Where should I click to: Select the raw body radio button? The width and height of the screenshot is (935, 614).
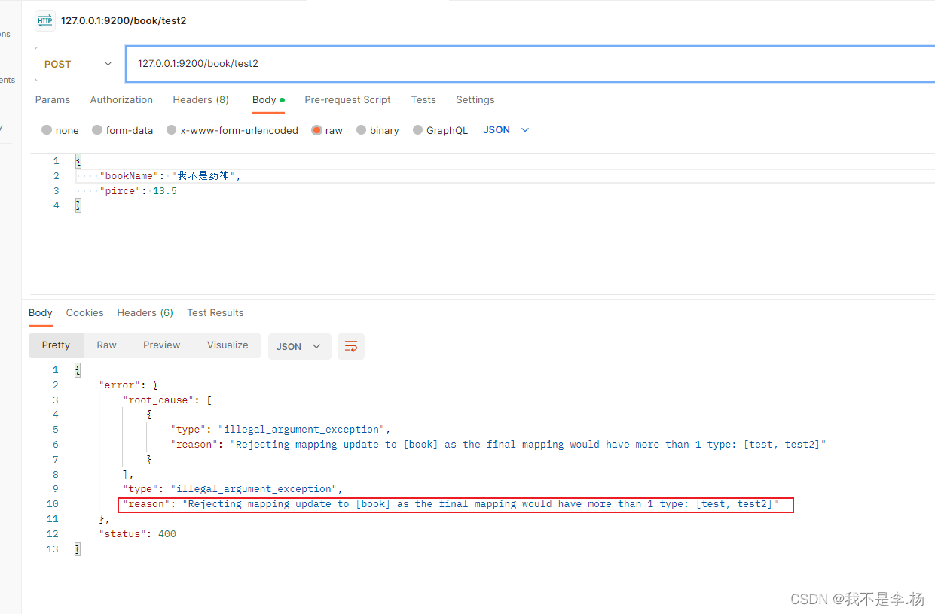click(317, 130)
